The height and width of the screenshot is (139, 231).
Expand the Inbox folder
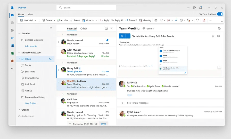pos(19,59)
